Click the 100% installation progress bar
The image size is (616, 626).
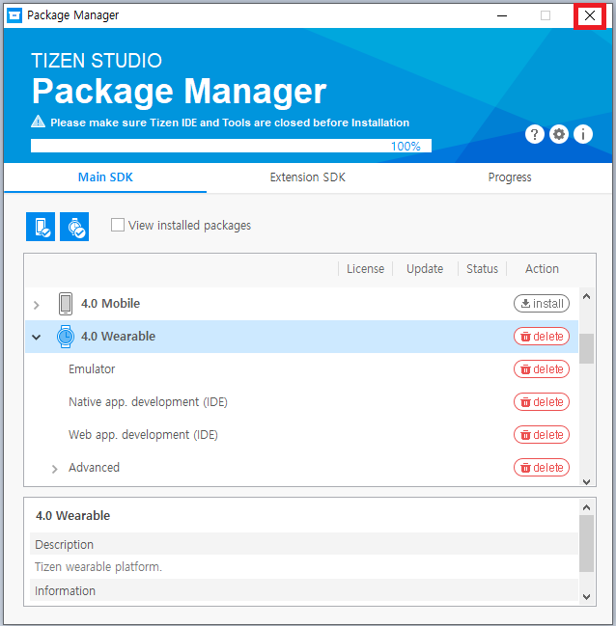pos(231,146)
